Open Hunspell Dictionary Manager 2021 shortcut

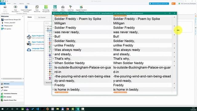tap(11, 20)
